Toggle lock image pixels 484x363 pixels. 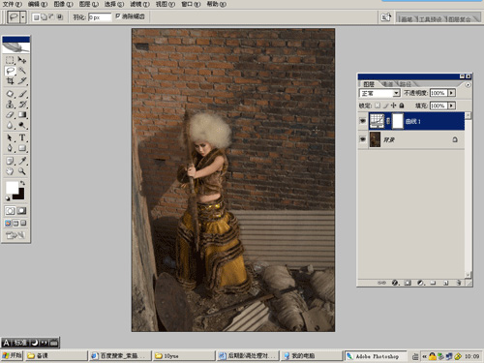[386, 106]
